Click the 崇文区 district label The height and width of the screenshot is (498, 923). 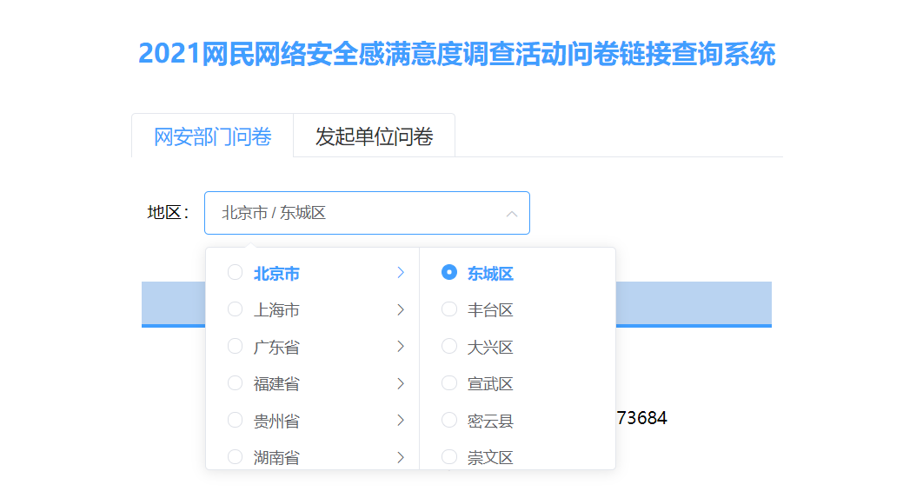490,457
